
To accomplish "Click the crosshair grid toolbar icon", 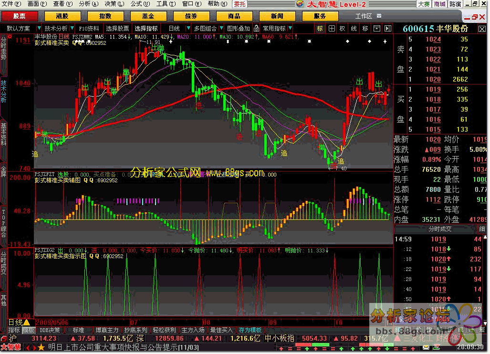I will pos(332,29).
